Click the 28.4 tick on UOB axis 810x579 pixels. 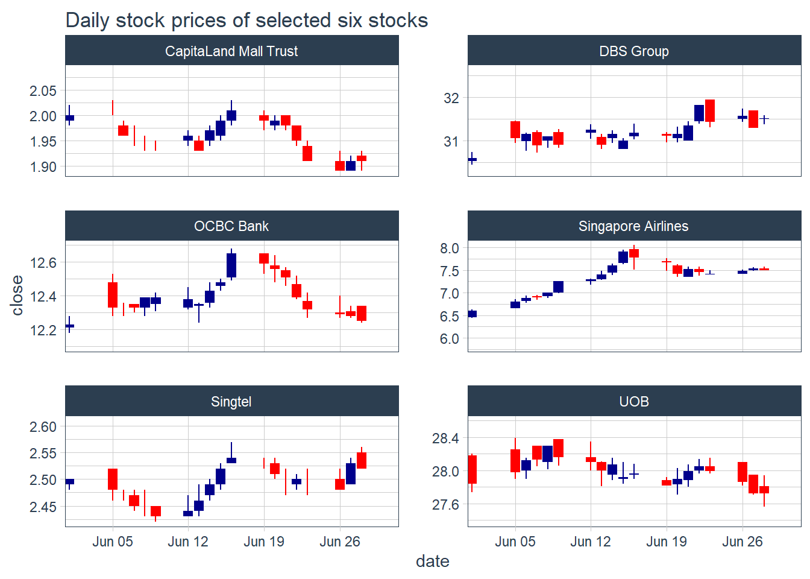click(445, 438)
